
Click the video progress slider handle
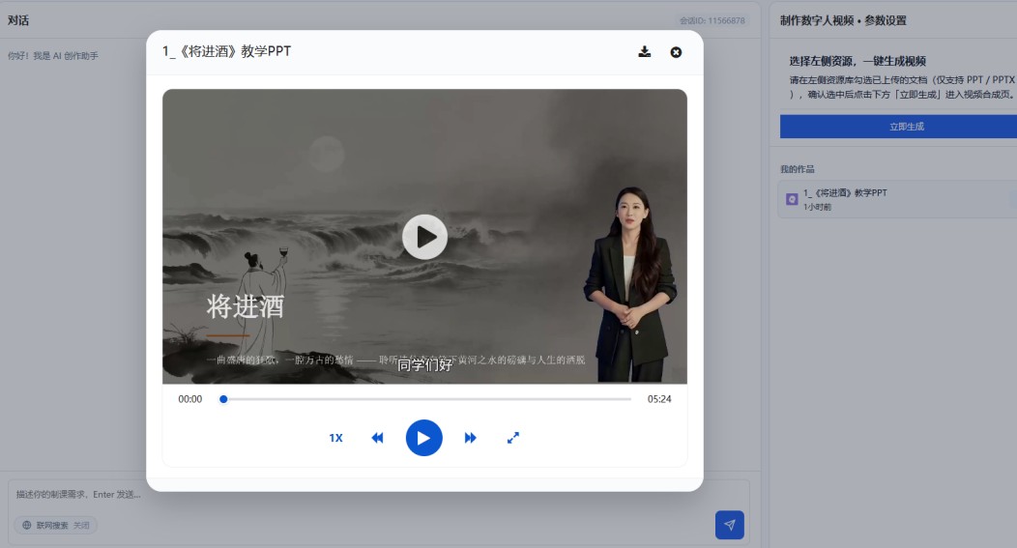point(223,399)
